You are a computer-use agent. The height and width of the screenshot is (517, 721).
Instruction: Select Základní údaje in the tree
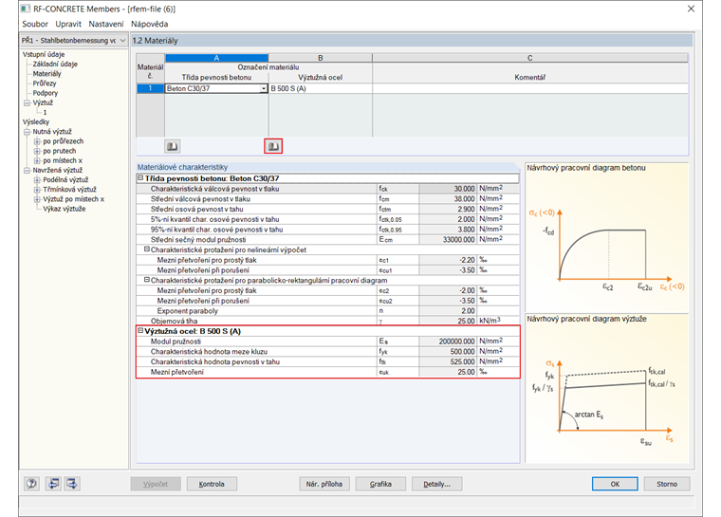tap(55, 64)
